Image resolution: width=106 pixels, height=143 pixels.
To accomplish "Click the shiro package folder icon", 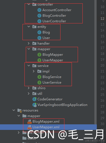I will 34,88.
